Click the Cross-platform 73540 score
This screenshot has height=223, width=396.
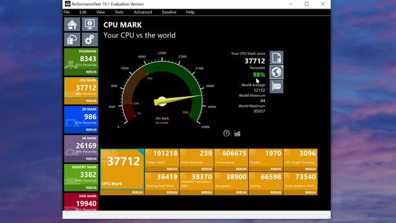(306, 177)
